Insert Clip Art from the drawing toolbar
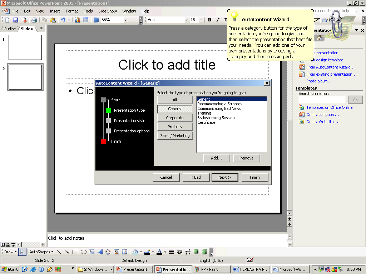Image resolution: width=366 pixels, height=274 pixels. click(117, 252)
